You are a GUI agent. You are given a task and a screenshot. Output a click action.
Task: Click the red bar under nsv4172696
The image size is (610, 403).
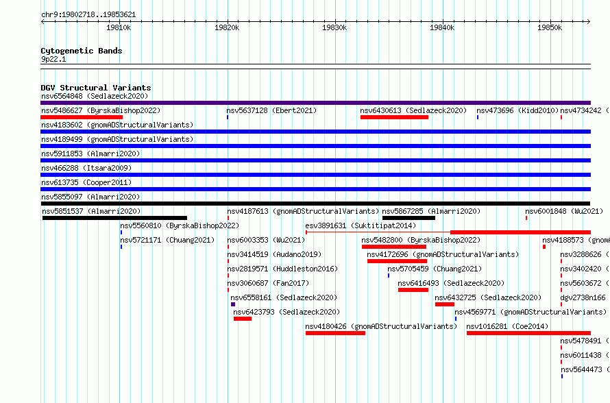398,261
